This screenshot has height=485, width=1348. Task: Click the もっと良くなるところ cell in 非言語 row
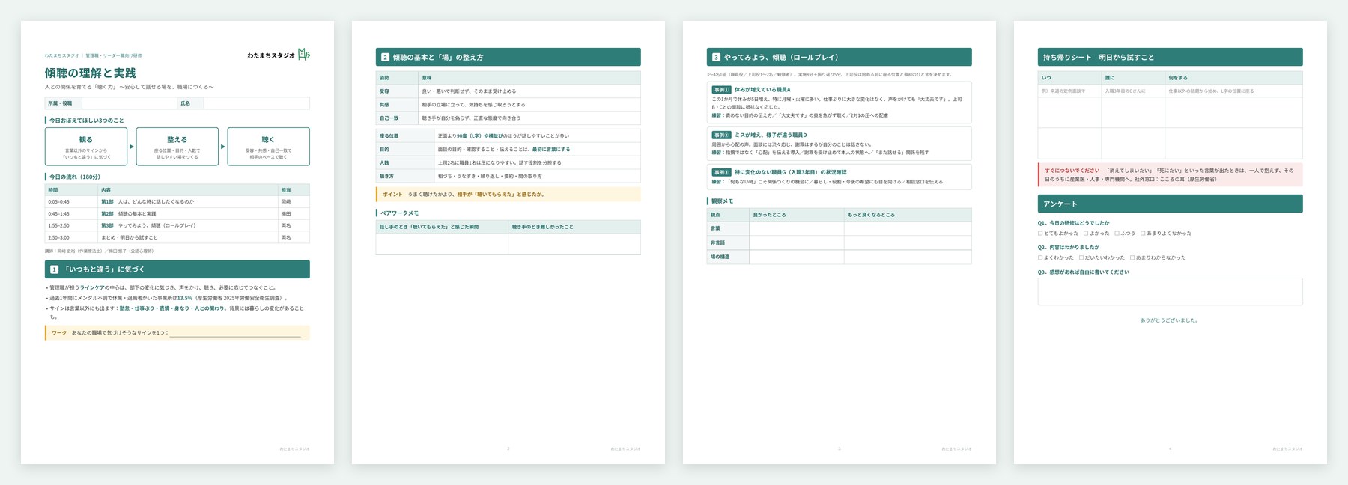pyautogui.click(x=908, y=242)
